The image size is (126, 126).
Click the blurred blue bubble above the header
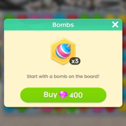point(60,17)
